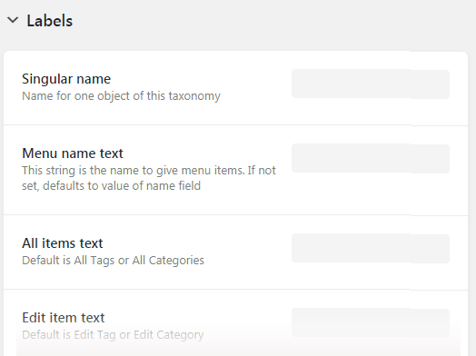The height and width of the screenshot is (356, 476).
Task: Collapse the Labels section chevron
Action: [13, 20]
